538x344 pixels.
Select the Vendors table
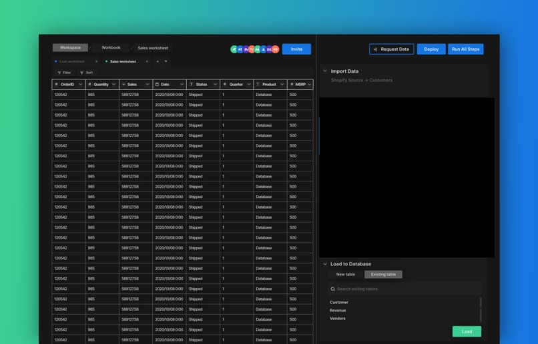(338, 318)
